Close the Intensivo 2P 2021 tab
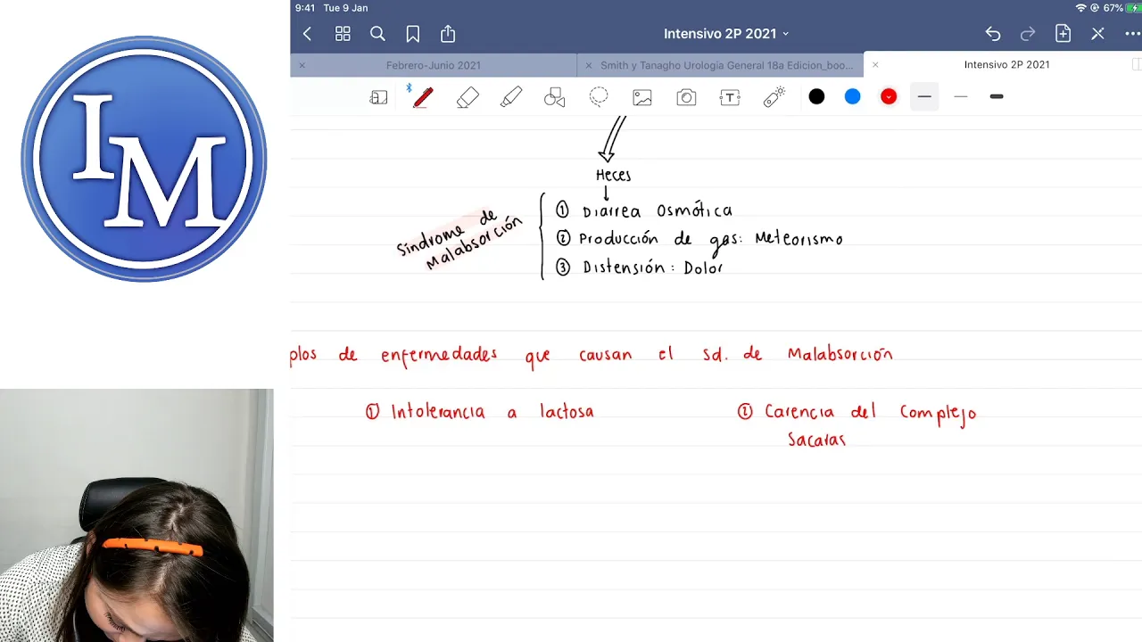The image size is (1142, 642). point(874,65)
